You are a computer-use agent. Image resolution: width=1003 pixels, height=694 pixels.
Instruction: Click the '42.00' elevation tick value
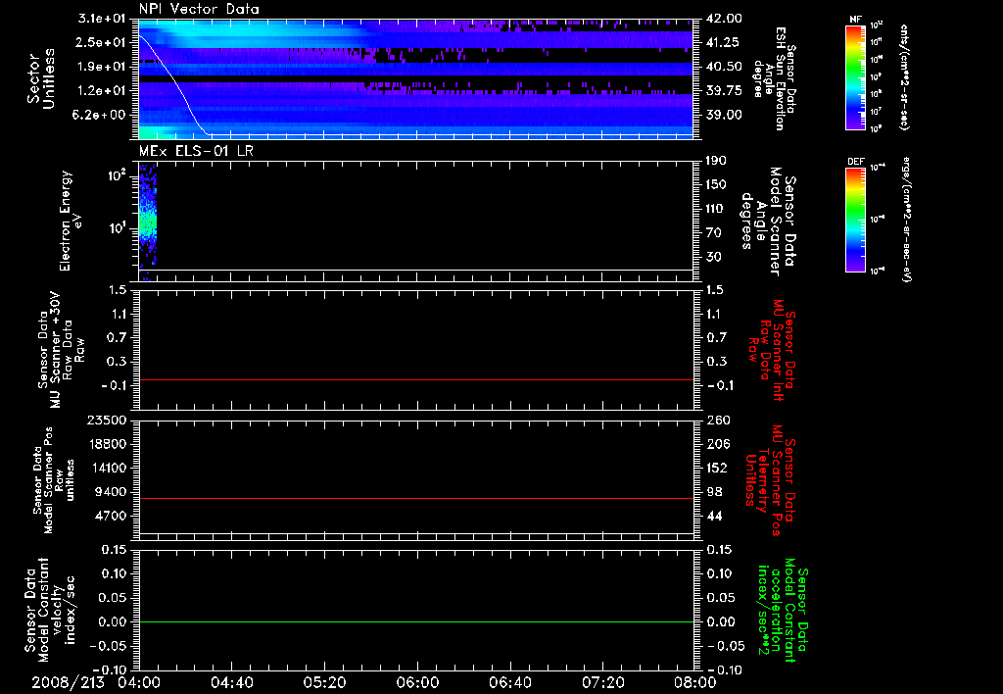(x=724, y=19)
